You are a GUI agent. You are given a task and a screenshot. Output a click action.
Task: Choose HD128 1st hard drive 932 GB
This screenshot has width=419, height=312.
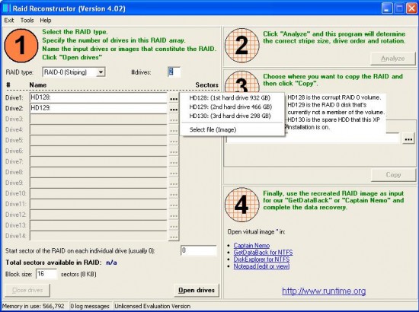tap(230, 97)
